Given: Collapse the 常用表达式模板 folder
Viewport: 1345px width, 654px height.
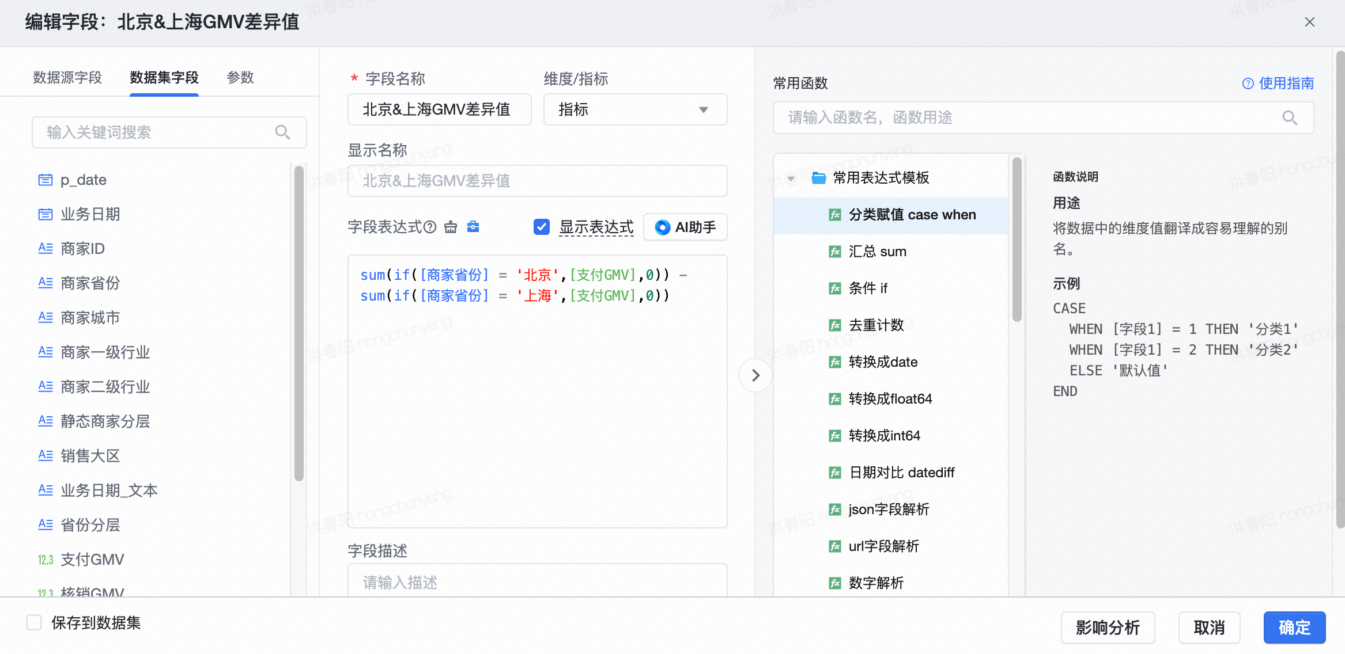Looking at the screenshot, I should point(791,178).
